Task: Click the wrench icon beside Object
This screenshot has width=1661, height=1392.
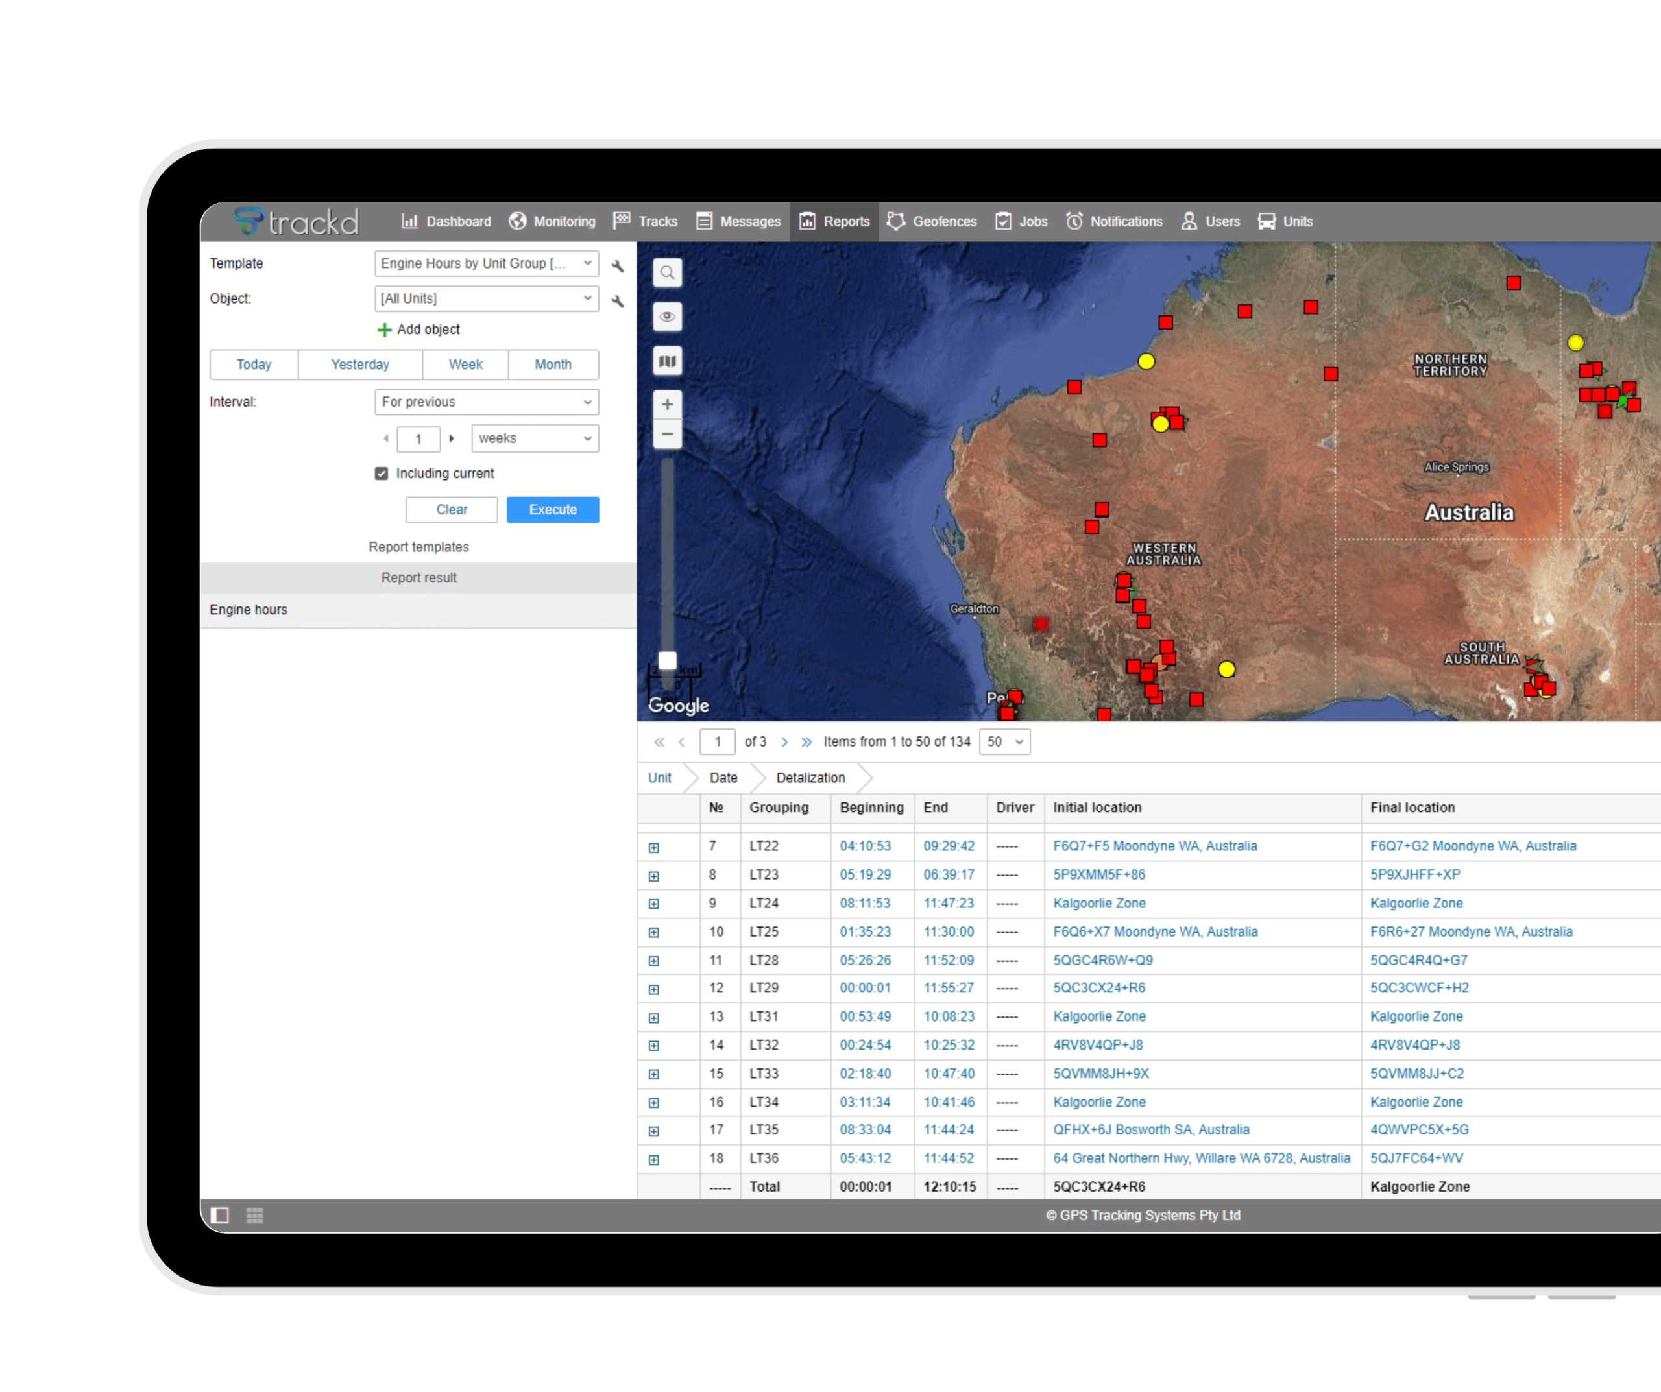Action: pos(618,300)
